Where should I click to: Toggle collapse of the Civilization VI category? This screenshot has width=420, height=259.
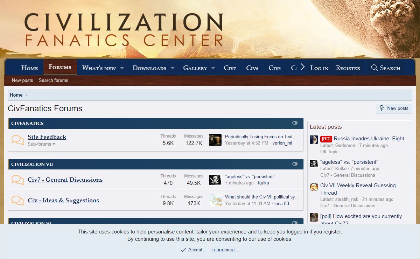click(295, 223)
